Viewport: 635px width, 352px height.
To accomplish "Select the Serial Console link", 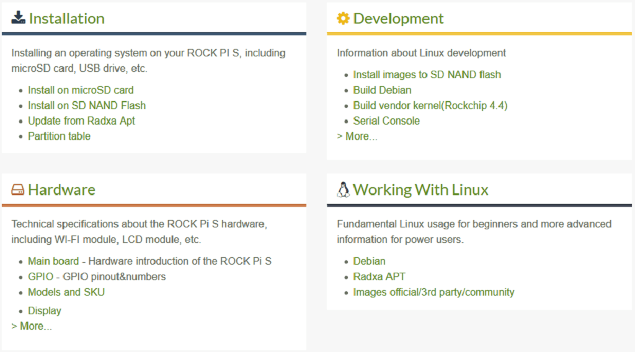I will tap(386, 121).
